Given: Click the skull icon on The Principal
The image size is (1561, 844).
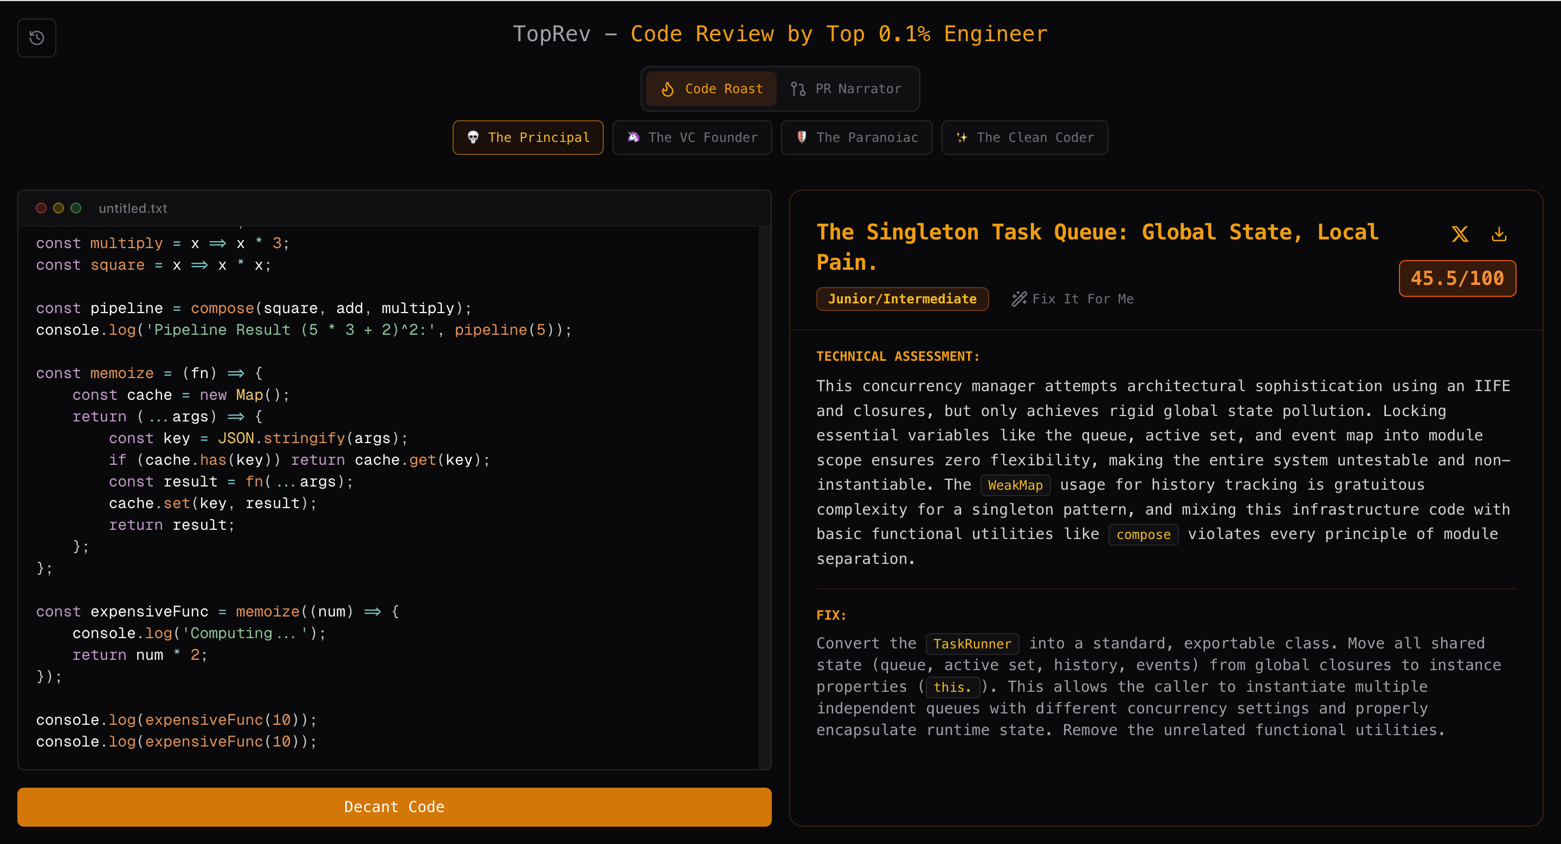Looking at the screenshot, I should coord(473,138).
